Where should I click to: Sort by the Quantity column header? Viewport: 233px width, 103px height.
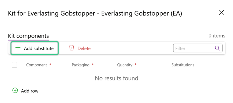coord(125,65)
